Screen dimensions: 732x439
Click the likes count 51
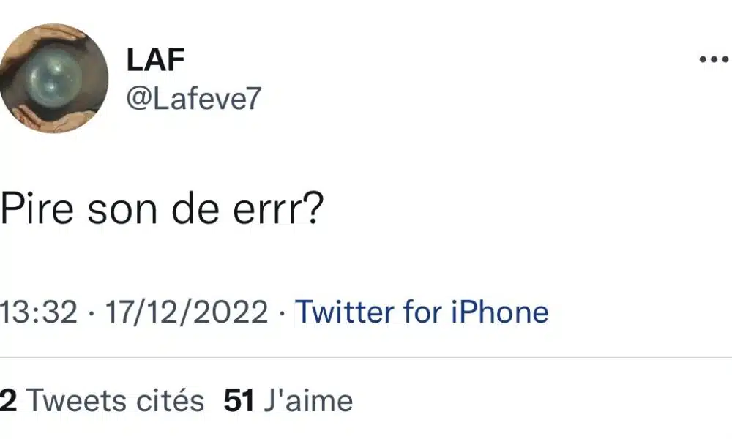tap(239, 400)
